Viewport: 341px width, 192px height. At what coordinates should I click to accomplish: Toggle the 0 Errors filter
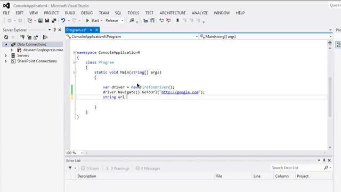coord(90,169)
